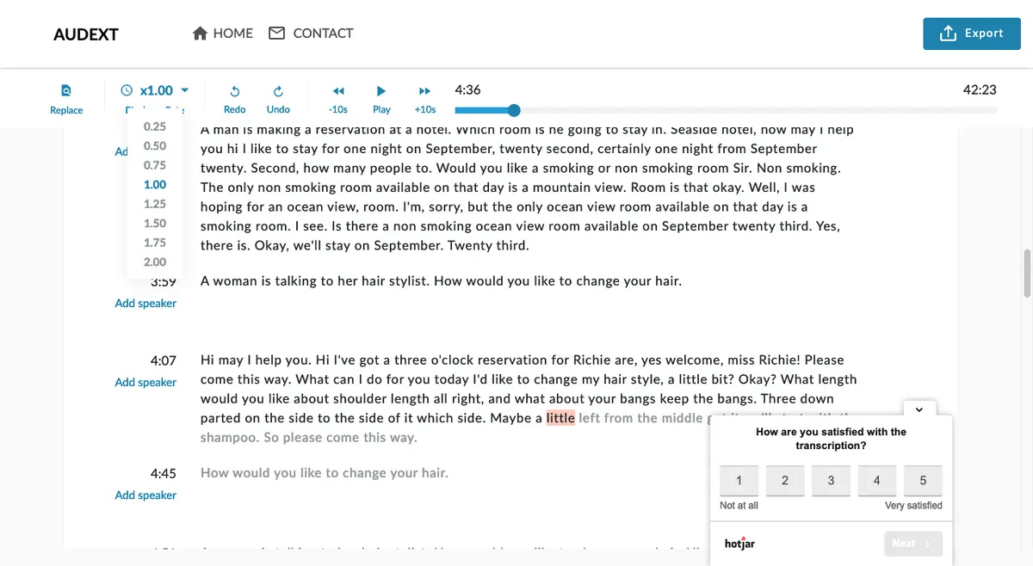1033x566 pixels.
Task: Select 0.25 playback speed
Action: point(155,126)
